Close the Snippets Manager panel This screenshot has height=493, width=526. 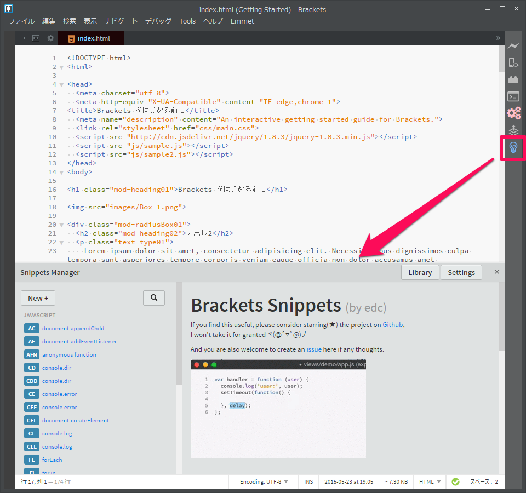[497, 272]
